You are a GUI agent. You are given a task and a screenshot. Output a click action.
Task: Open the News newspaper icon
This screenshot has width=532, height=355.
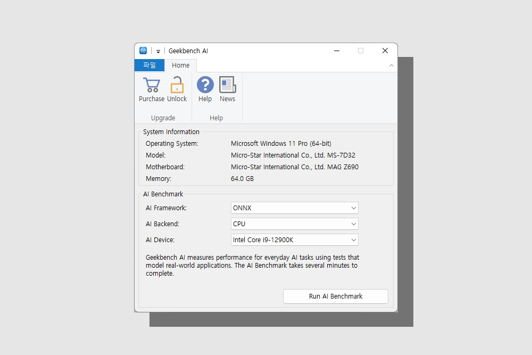pos(227,85)
